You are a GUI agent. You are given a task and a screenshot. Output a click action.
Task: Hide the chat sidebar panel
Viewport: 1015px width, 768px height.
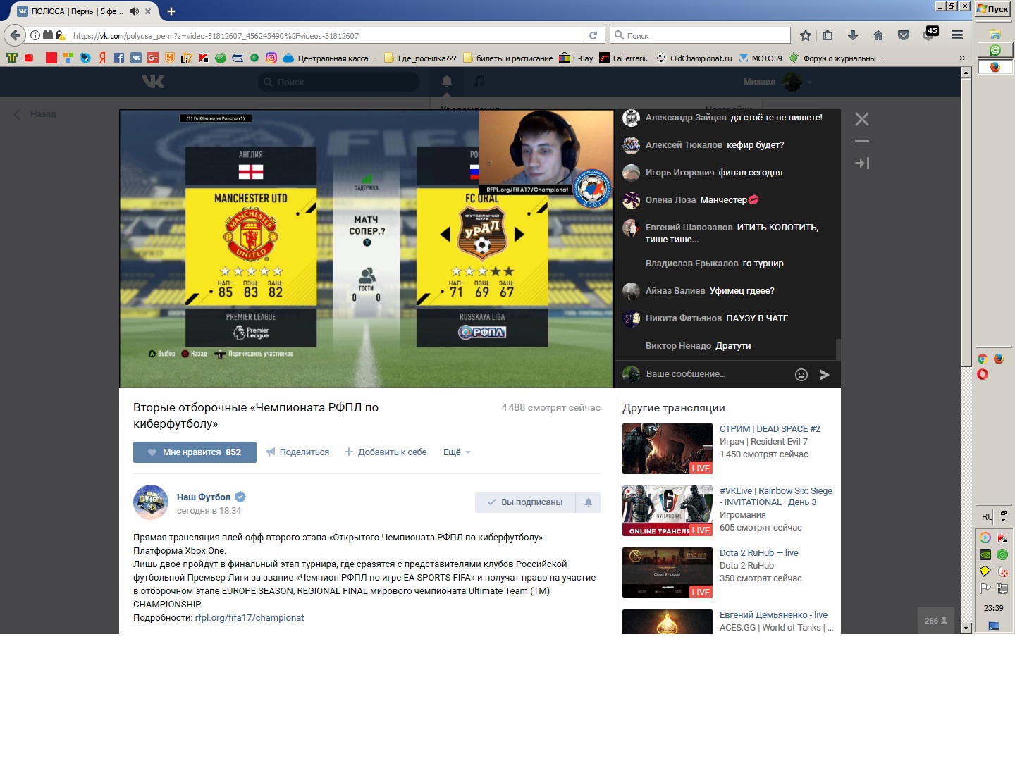click(861, 163)
